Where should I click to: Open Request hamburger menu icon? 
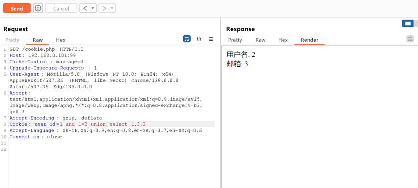[x=211, y=39]
